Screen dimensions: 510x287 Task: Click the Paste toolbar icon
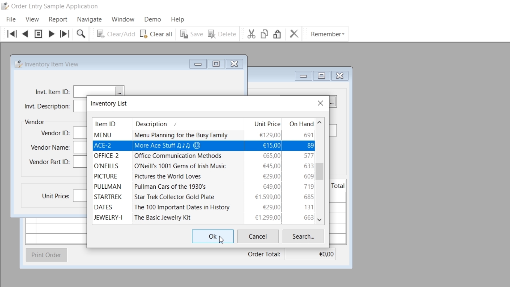click(277, 34)
